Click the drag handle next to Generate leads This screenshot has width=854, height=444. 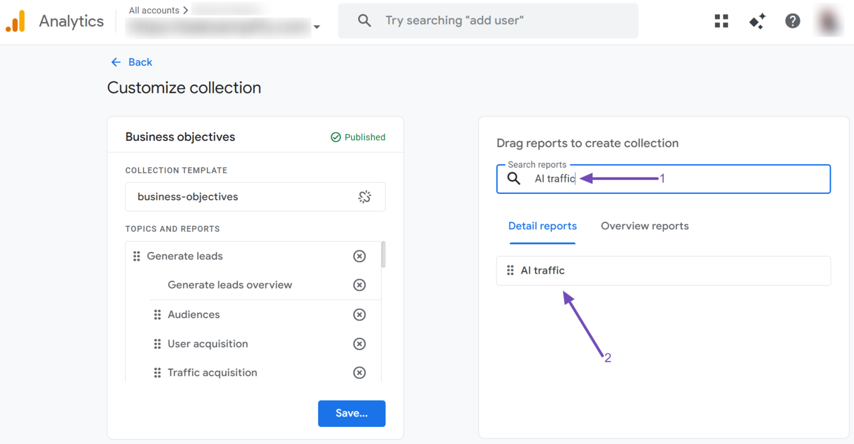click(137, 256)
